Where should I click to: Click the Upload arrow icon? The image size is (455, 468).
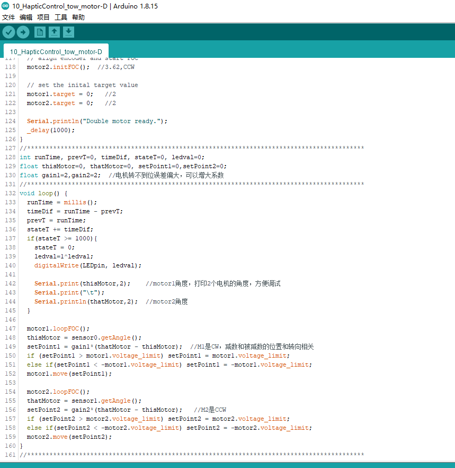coord(23,32)
